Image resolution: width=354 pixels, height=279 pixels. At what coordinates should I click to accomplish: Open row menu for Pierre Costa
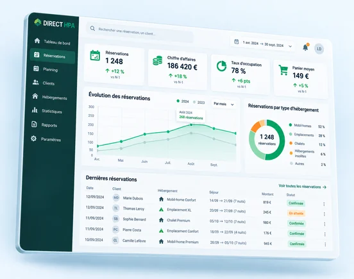[x=325, y=234]
